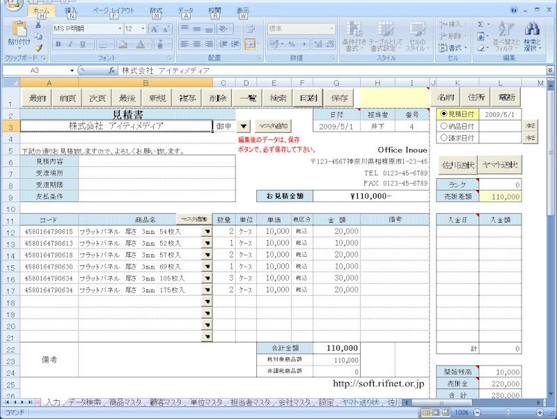The width and height of the screenshot is (557, 419).
Task: Click the 最前 navigation button
Action: (37, 98)
